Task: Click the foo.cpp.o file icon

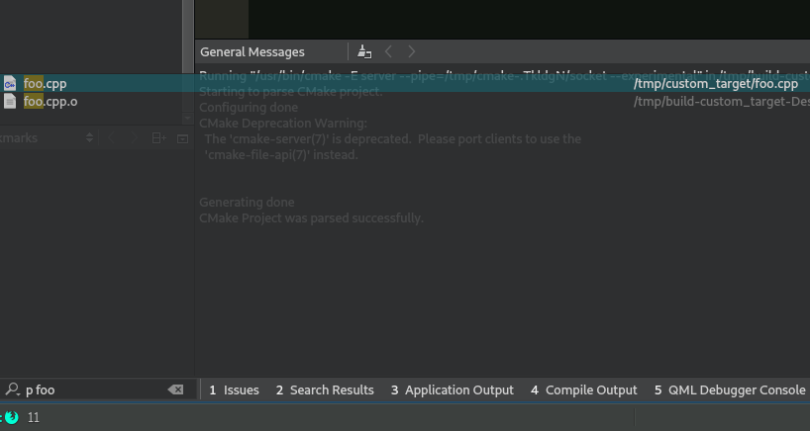Action: tap(10, 101)
